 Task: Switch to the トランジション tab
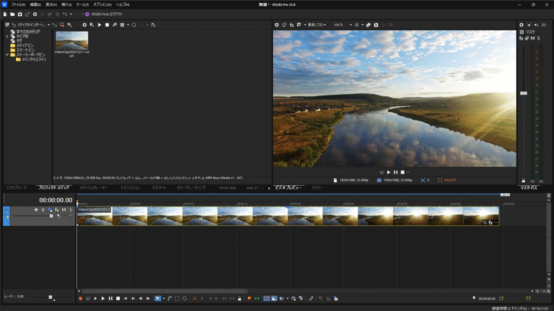click(130, 187)
